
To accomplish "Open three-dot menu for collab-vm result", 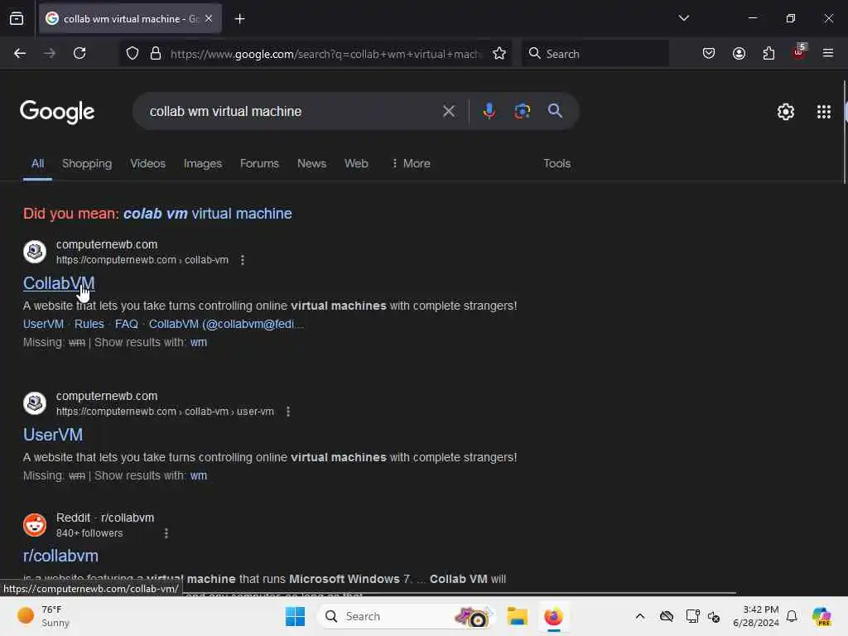I will [243, 260].
